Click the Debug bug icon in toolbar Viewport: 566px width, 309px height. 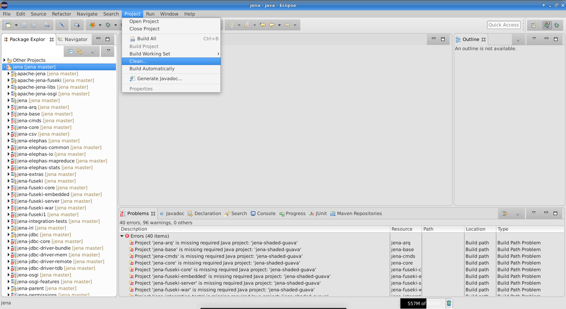[x=108, y=25]
